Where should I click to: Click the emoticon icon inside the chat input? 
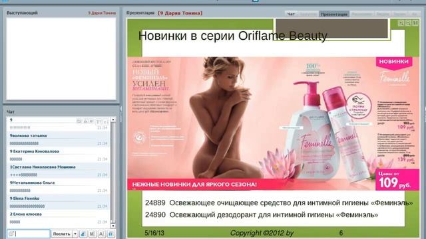pyautogui.click(x=11, y=234)
